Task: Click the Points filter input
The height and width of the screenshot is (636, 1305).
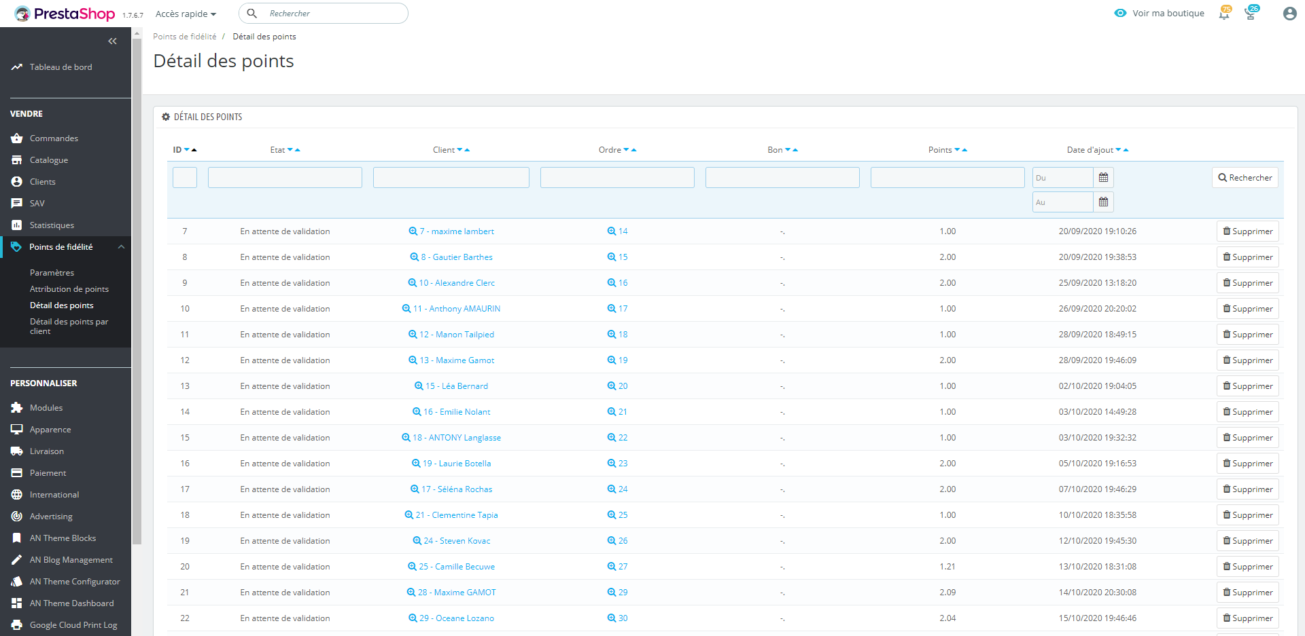Action: pyautogui.click(x=947, y=178)
